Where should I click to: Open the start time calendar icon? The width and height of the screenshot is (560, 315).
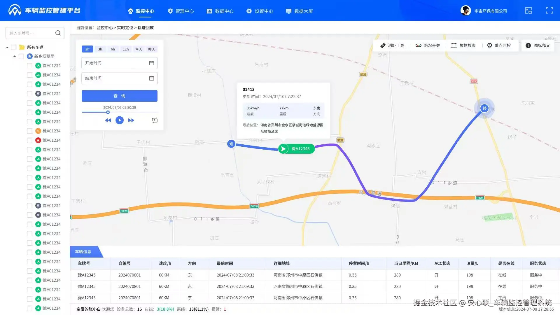(152, 63)
